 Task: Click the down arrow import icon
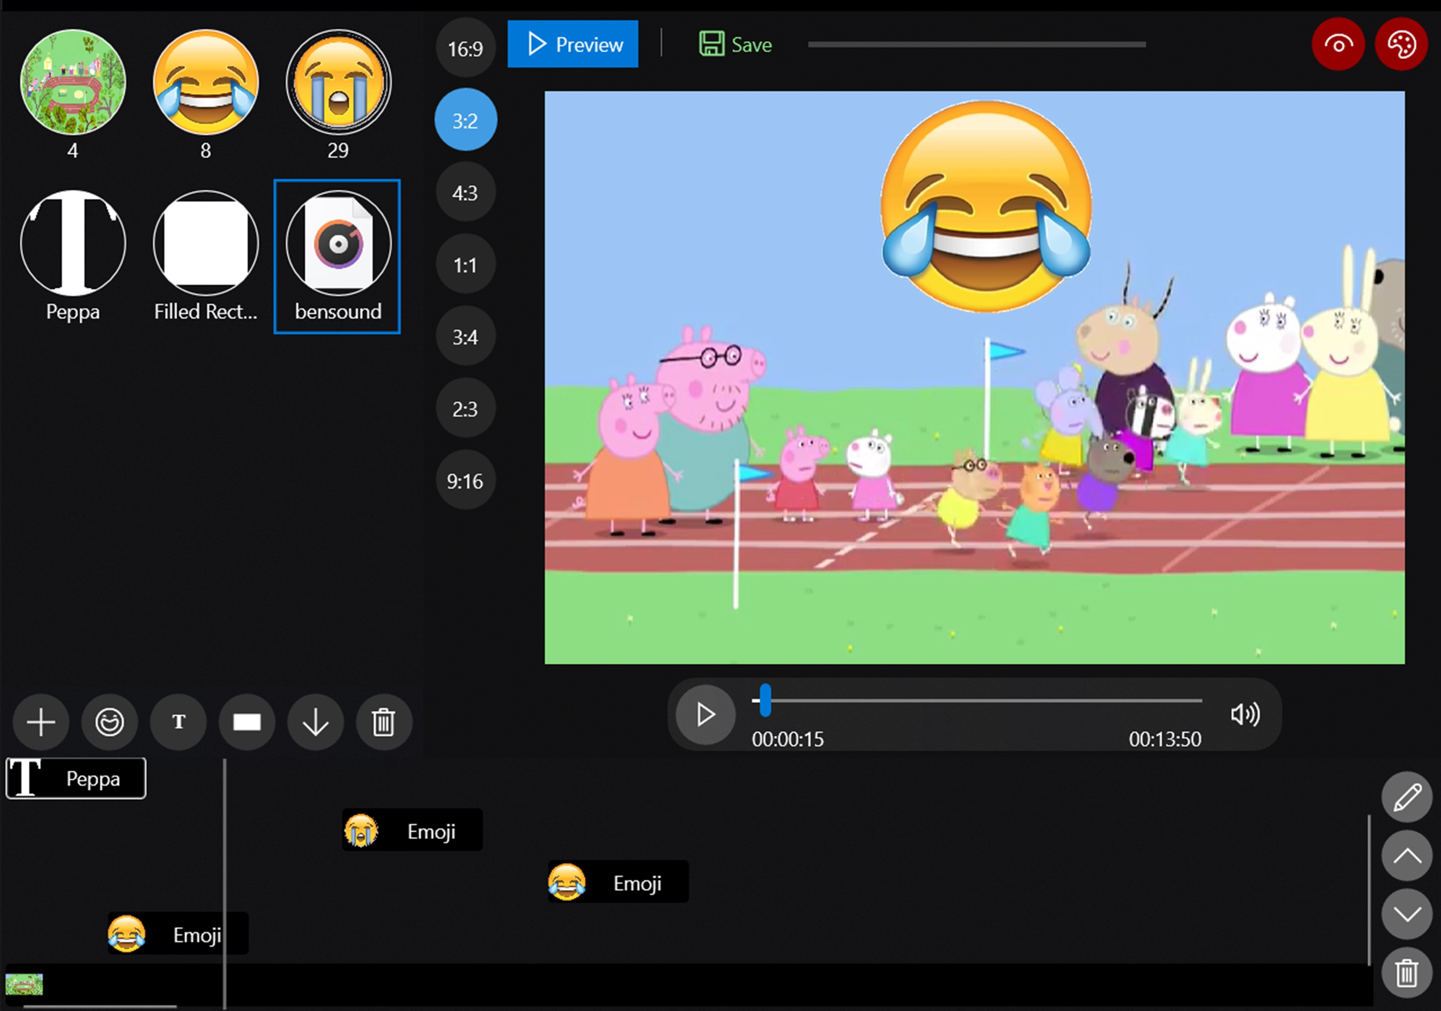tap(315, 722)
